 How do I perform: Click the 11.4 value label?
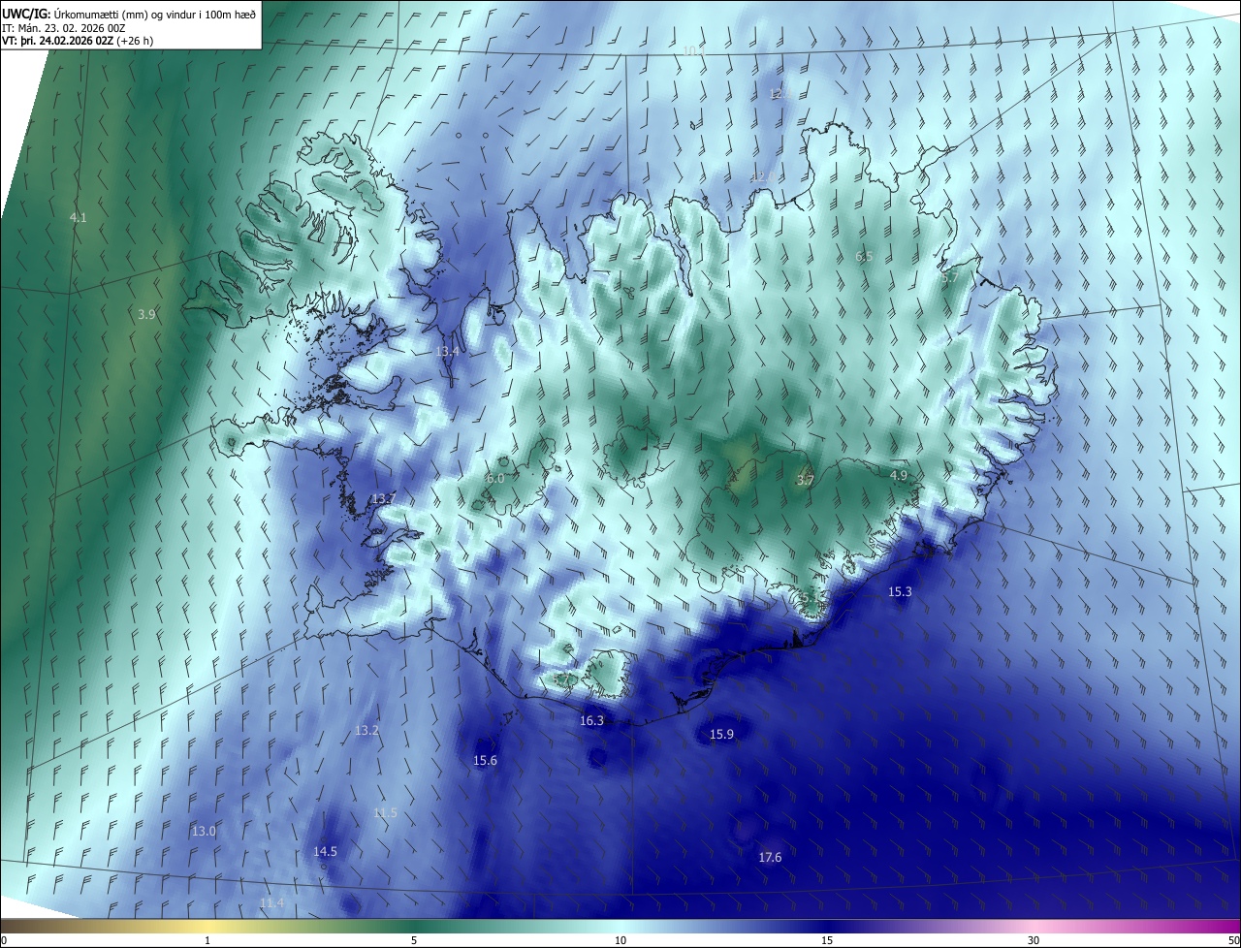pos(271,902)
